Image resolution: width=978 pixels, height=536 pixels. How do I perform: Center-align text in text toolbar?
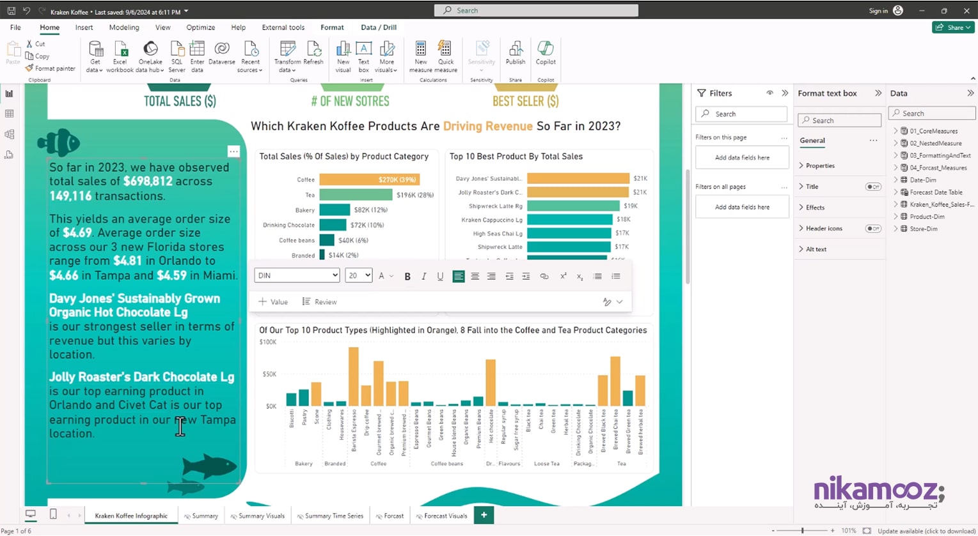[475, 276]
